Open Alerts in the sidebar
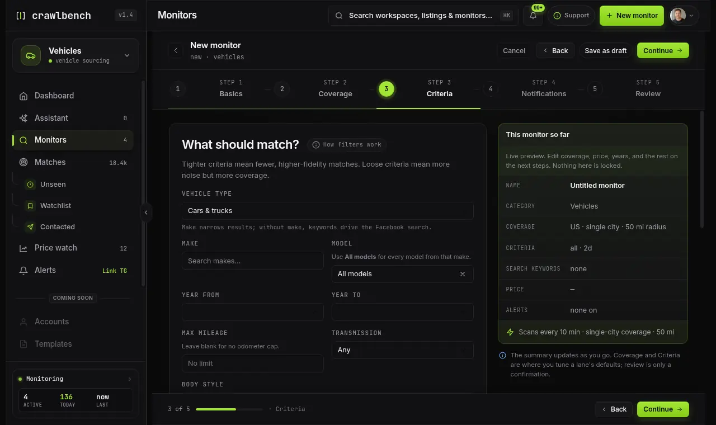This screenshot has width=716, height=425. click(x=73, y=270)
